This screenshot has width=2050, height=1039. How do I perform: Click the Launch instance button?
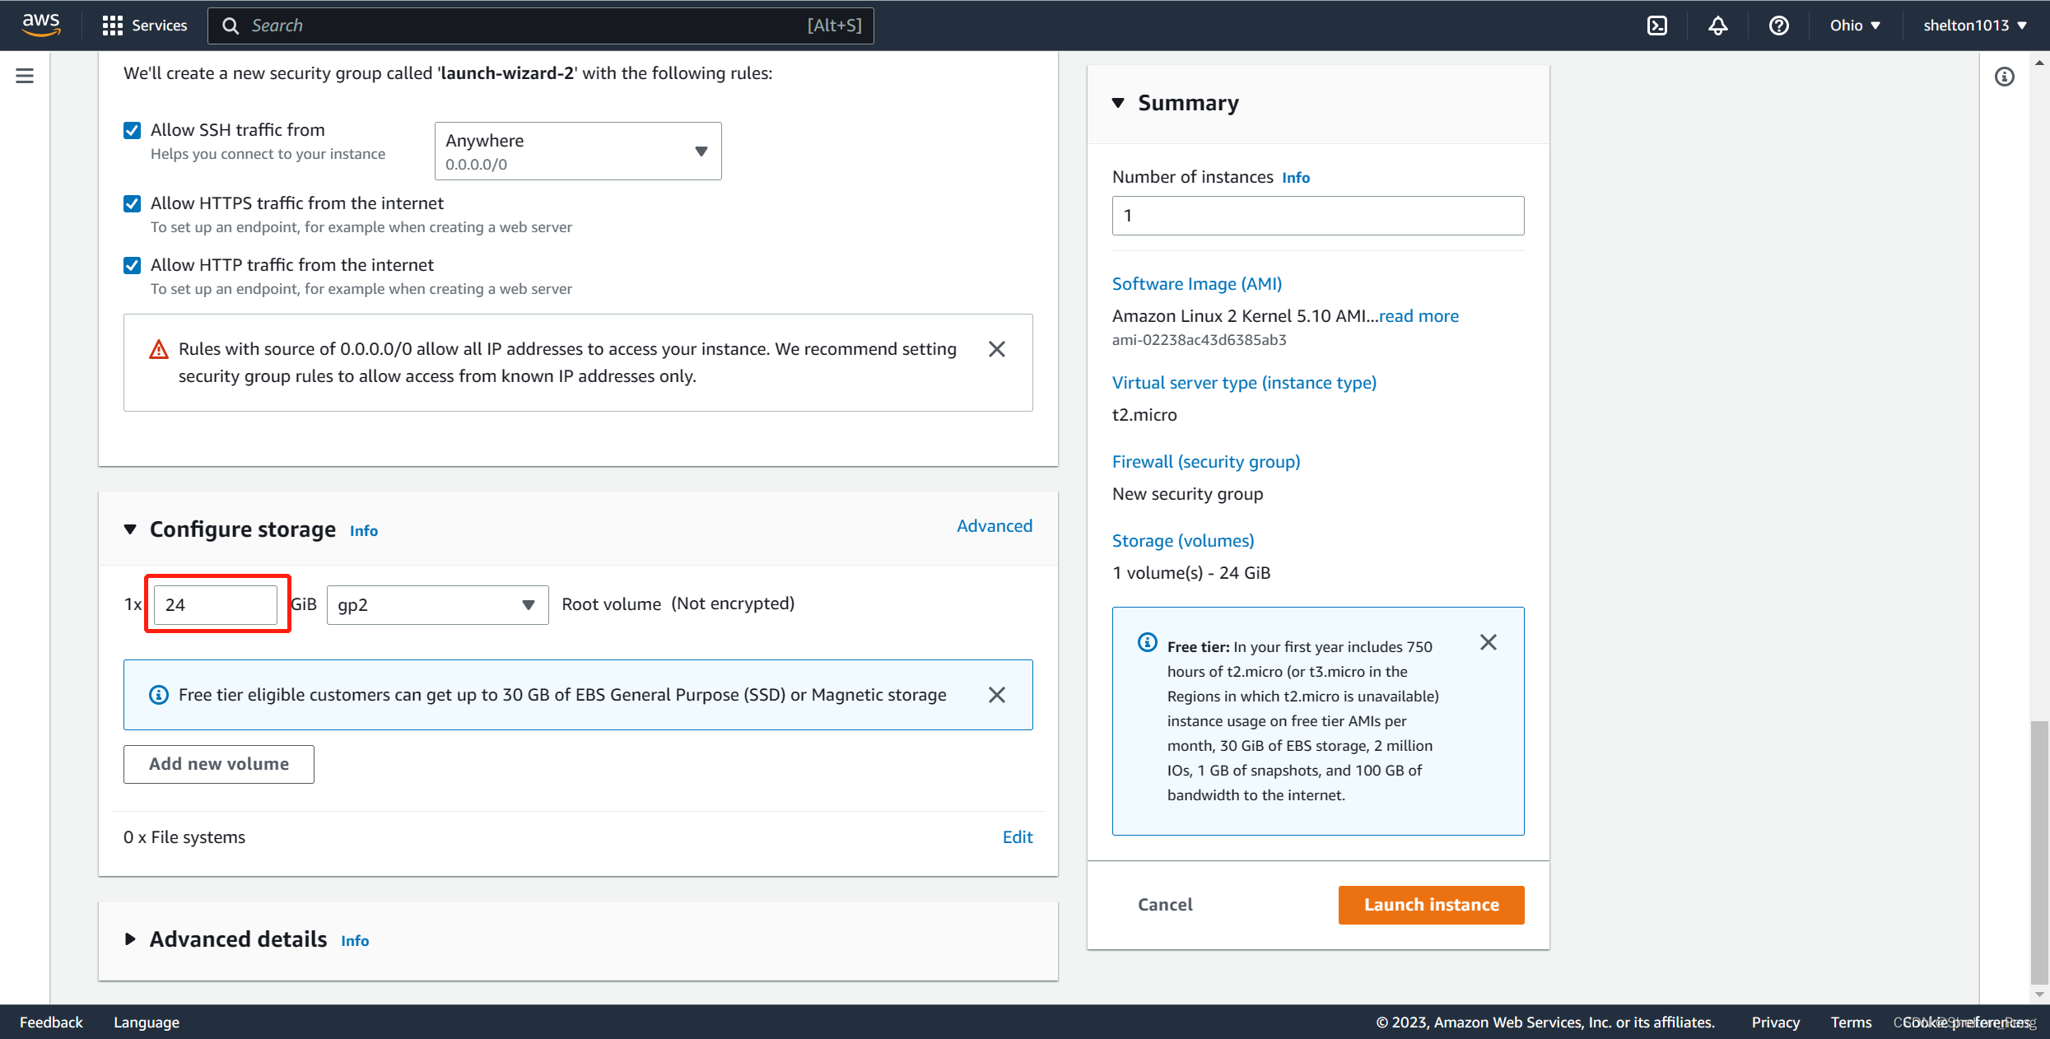(x=1432, y=905)
